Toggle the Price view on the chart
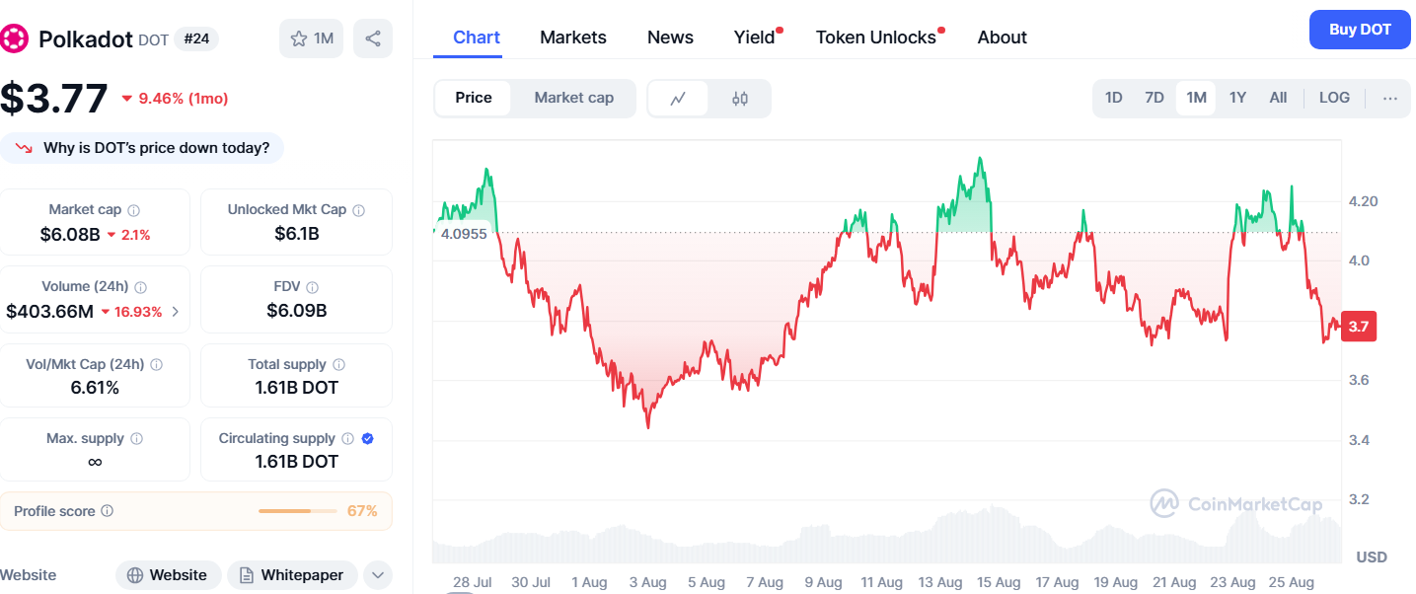This screenshot has width=1416, height=594. point(473,98)
